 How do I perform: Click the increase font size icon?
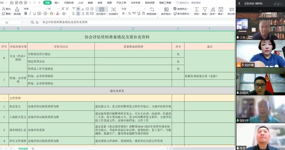pos(63,9)
